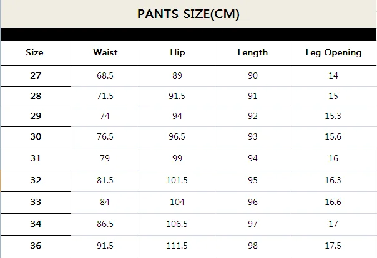This screenshot has width=377, height=258.
Task: Click leg opening value 15.3
Action: pos(333,116)
